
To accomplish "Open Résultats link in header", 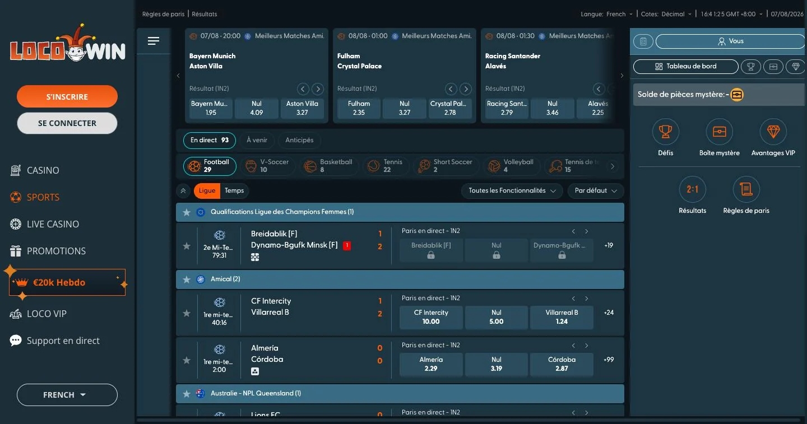I will 205,14.
